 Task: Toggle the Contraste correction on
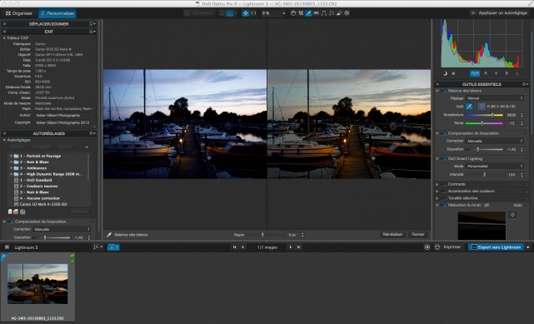pyautogui.click(x=443, y=184)
